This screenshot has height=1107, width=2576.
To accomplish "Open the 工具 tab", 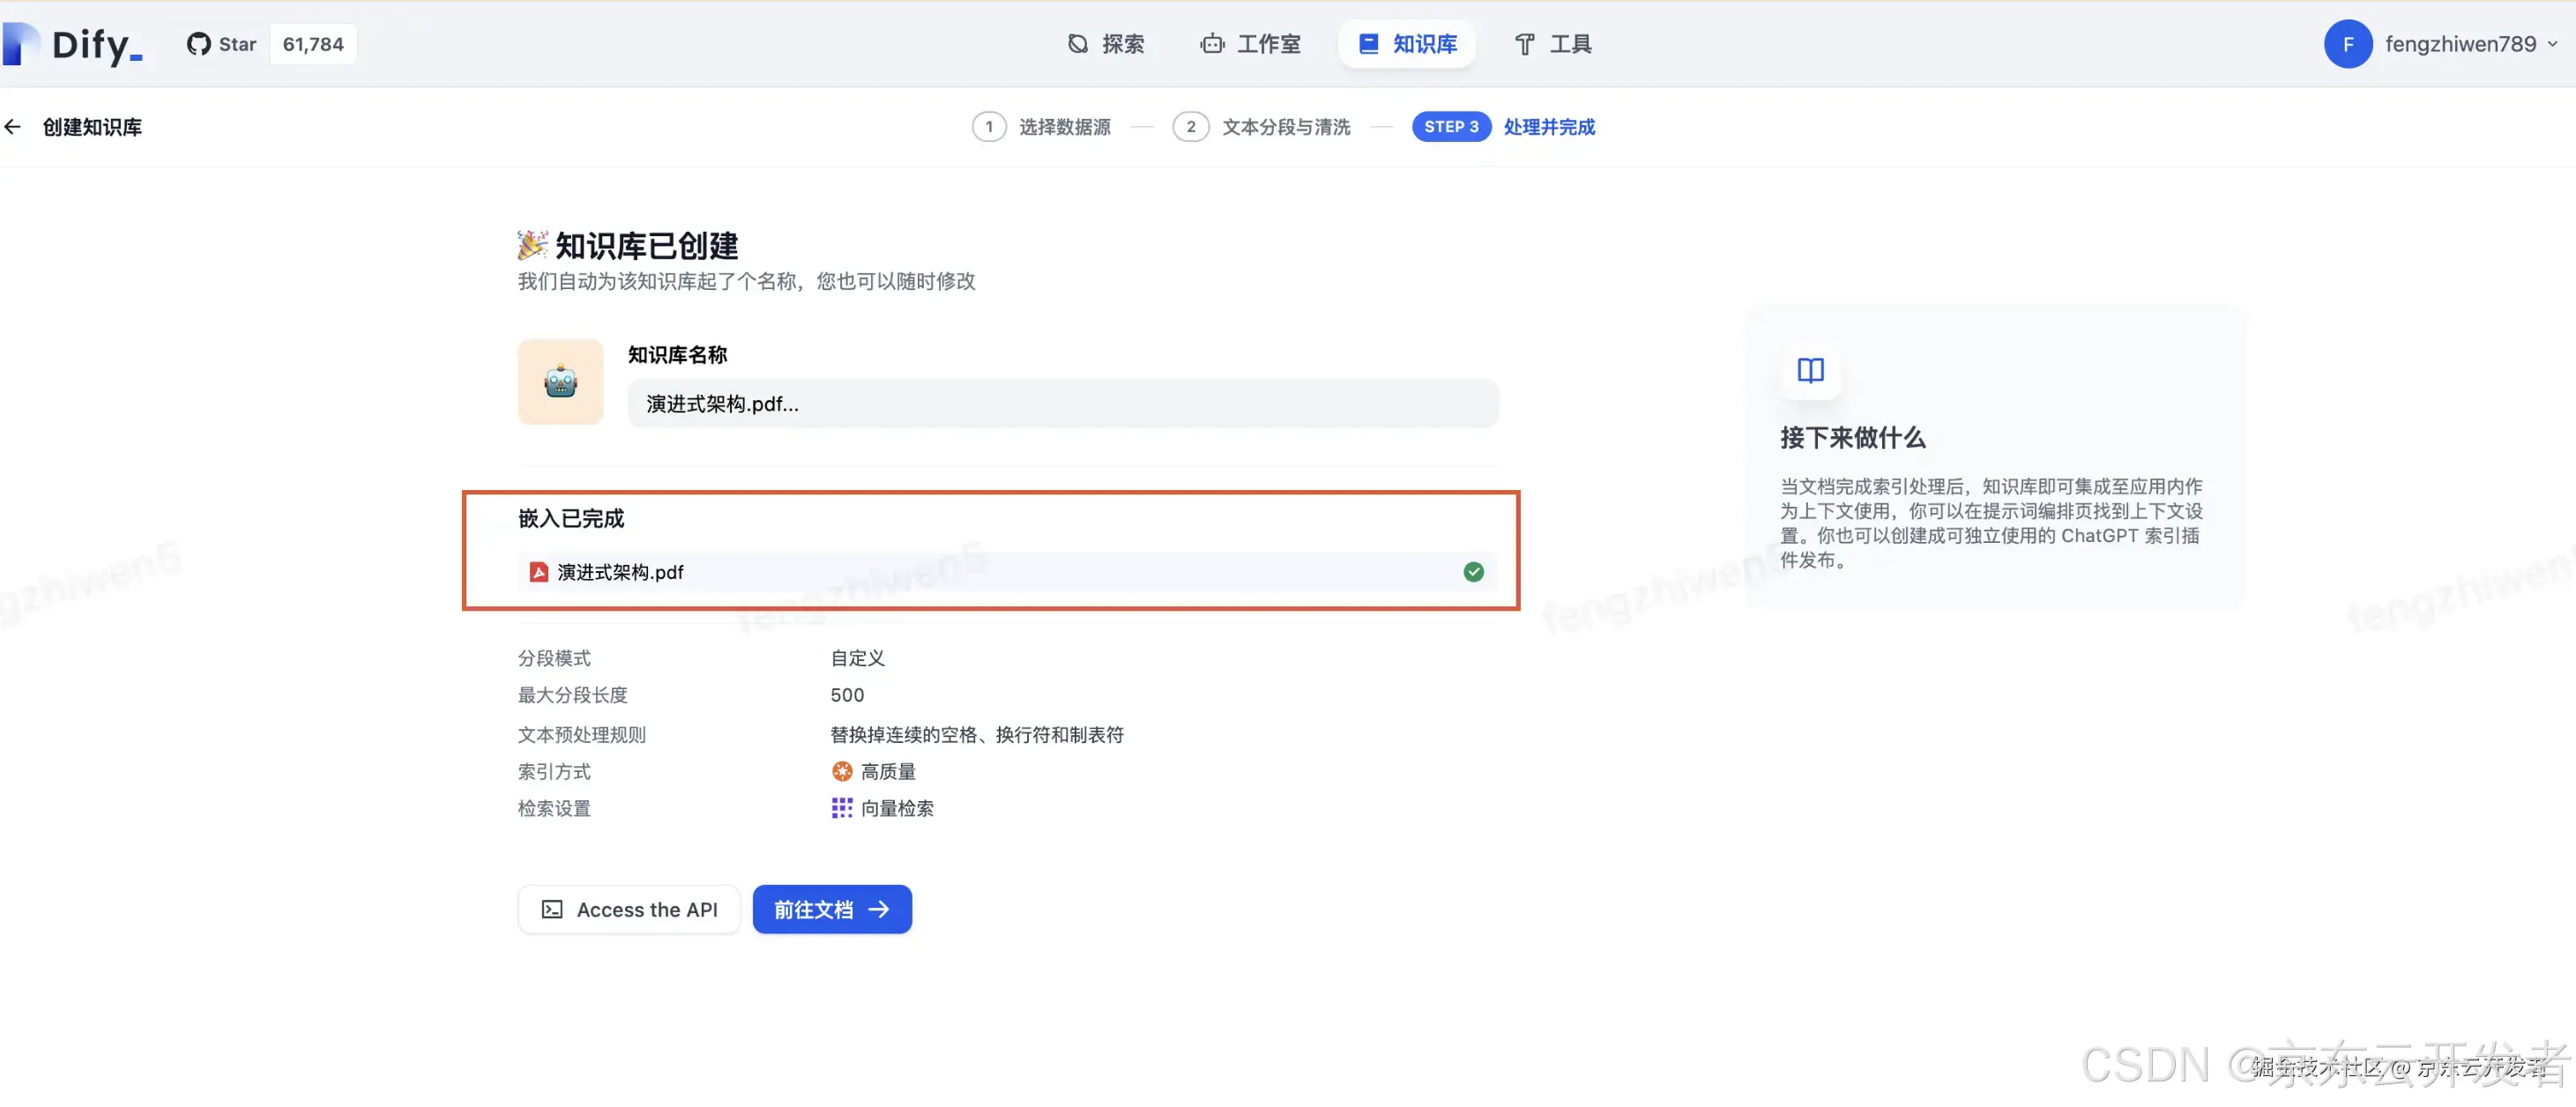I will pyautogui.click(x=1552, y=44).
